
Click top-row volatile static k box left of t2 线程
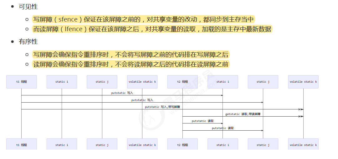(142, 82)
